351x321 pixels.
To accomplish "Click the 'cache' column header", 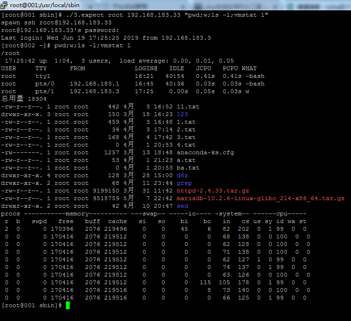I will (117, 221).
